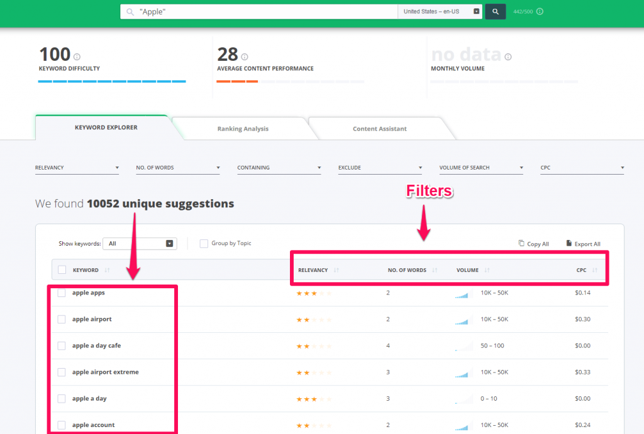
Task: Click star rating for apple apps
Action: click(314, 293)
